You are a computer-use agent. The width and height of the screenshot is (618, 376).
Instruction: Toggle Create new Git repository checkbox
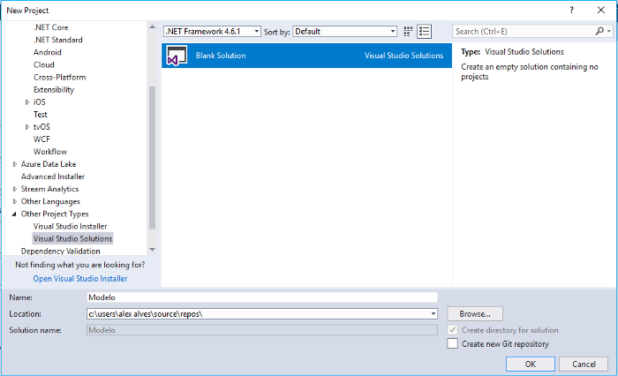click(x=452, y=343)
